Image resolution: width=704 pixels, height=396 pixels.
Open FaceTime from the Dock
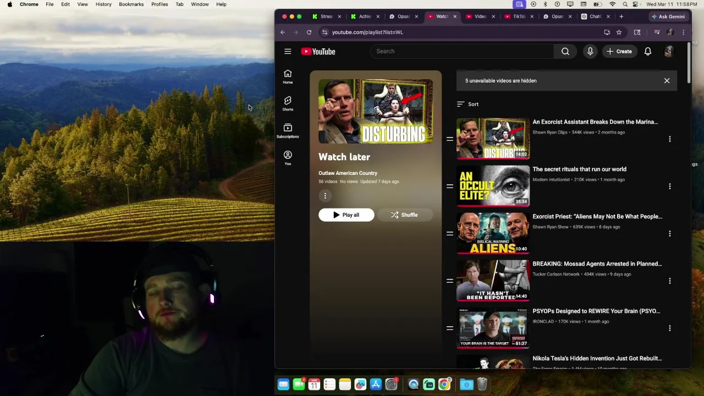point(299,384)
